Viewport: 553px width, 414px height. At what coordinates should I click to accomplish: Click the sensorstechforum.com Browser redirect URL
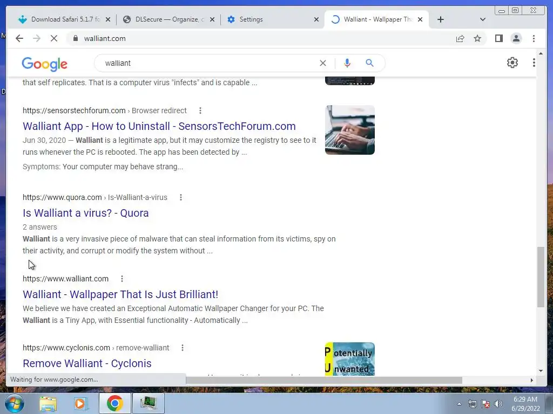105,111
